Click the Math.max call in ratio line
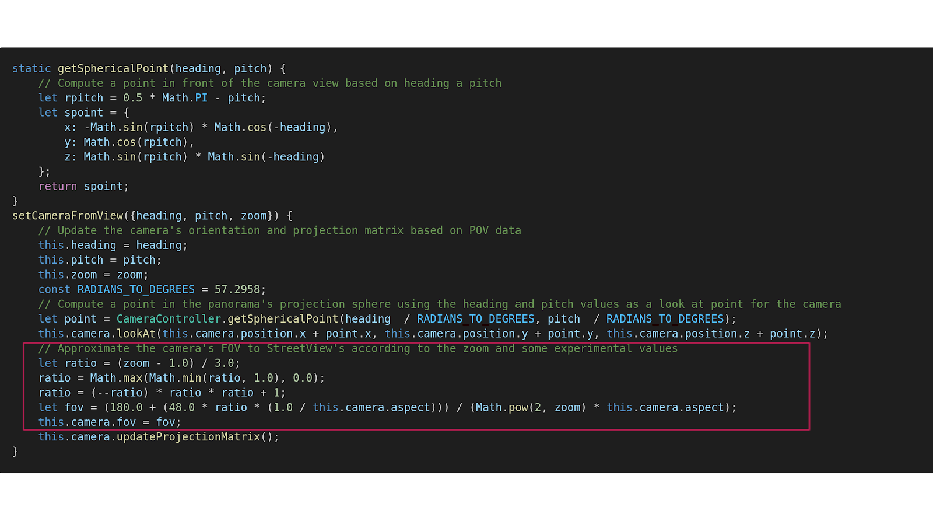Screen dimensions: 933x525 pos(116,378)
